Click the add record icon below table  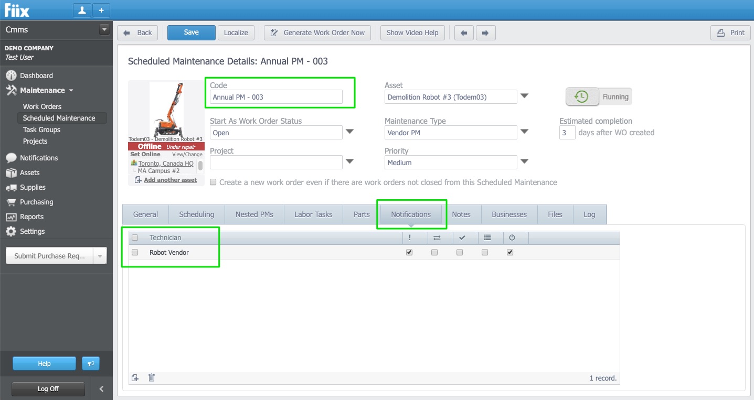[135, 377]
